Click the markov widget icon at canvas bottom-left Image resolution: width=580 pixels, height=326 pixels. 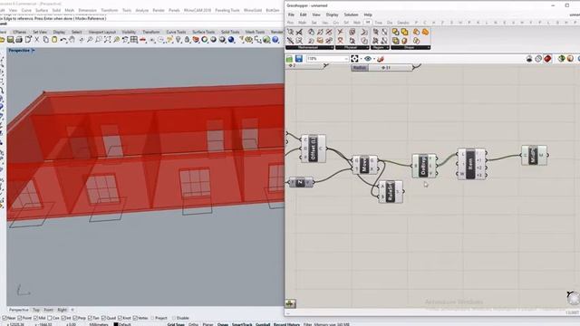point(290,303)
